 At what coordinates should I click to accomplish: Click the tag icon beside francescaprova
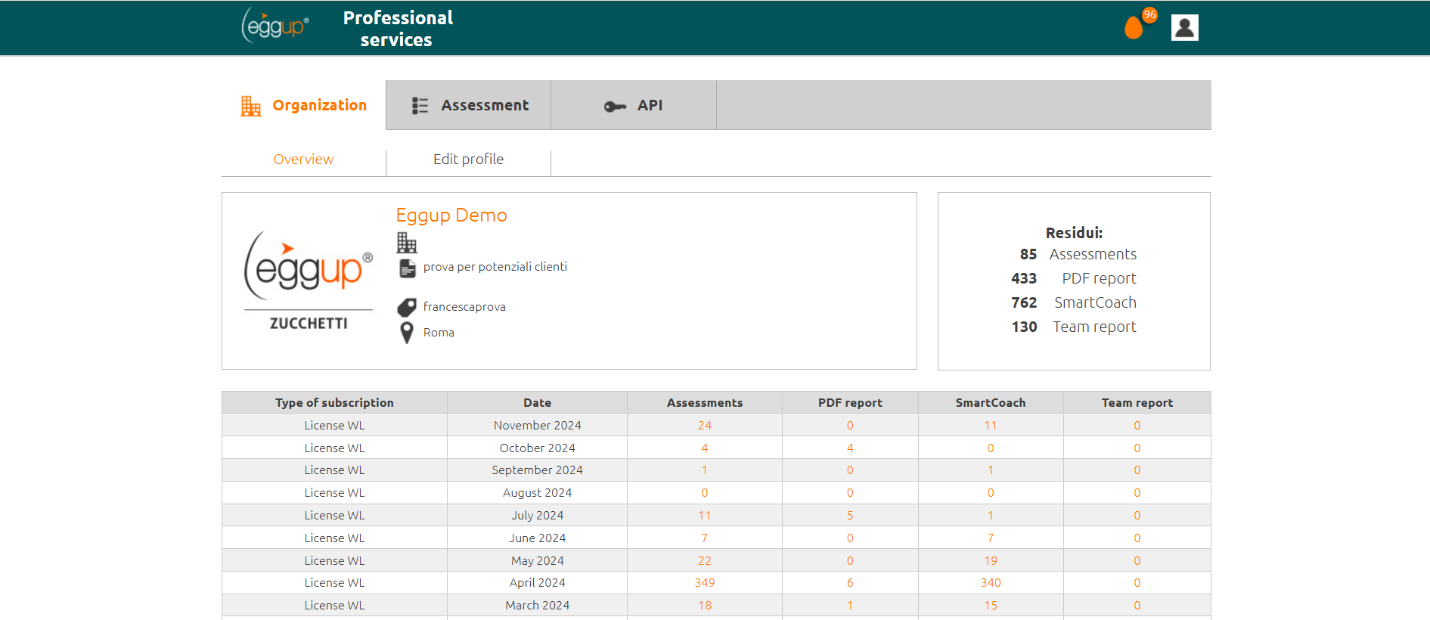coord(407,307)
